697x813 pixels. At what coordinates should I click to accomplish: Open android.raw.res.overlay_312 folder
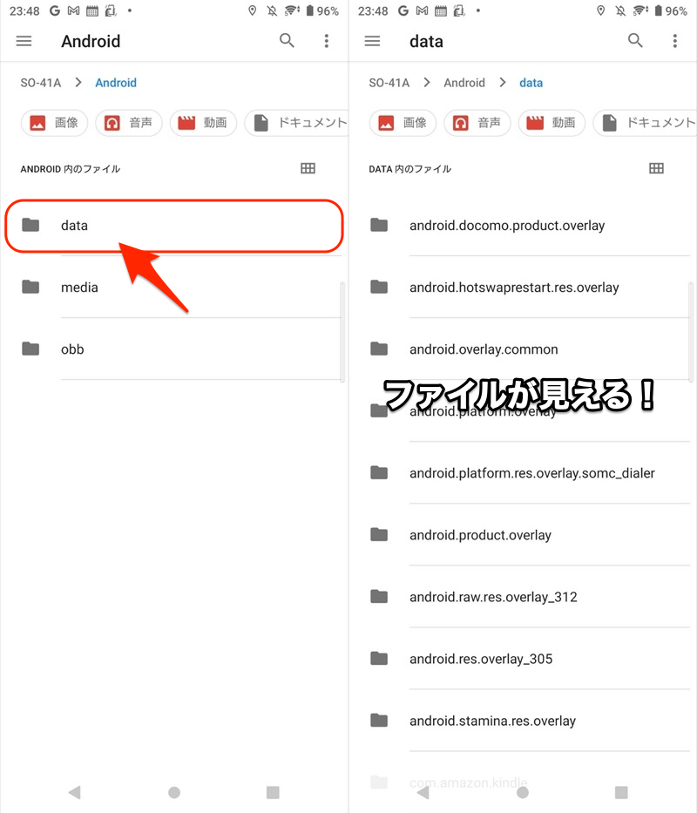tap(523, 597)
